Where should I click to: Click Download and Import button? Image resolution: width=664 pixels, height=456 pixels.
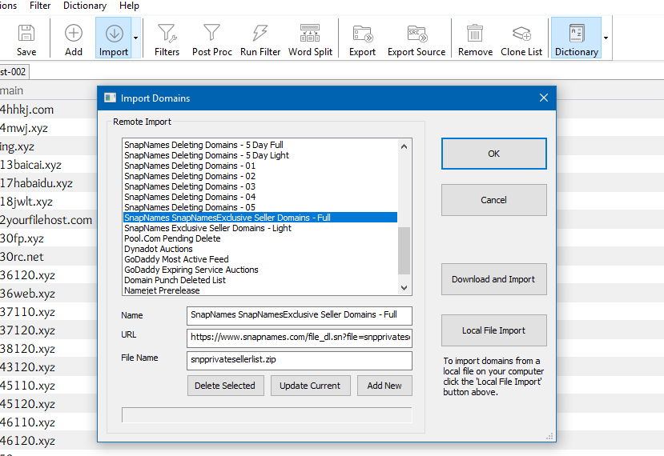(493, 279)
